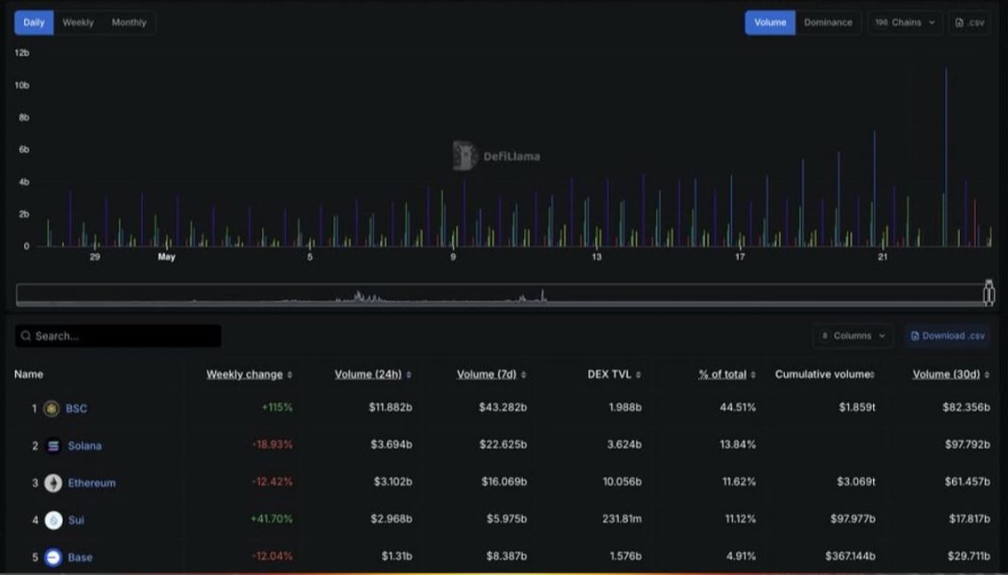Click the Download .csv button
Viewport: 1008px width, 575px height.
[948, 335]
